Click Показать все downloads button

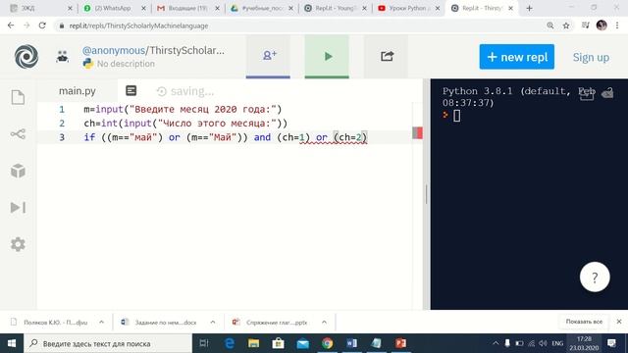584,322
